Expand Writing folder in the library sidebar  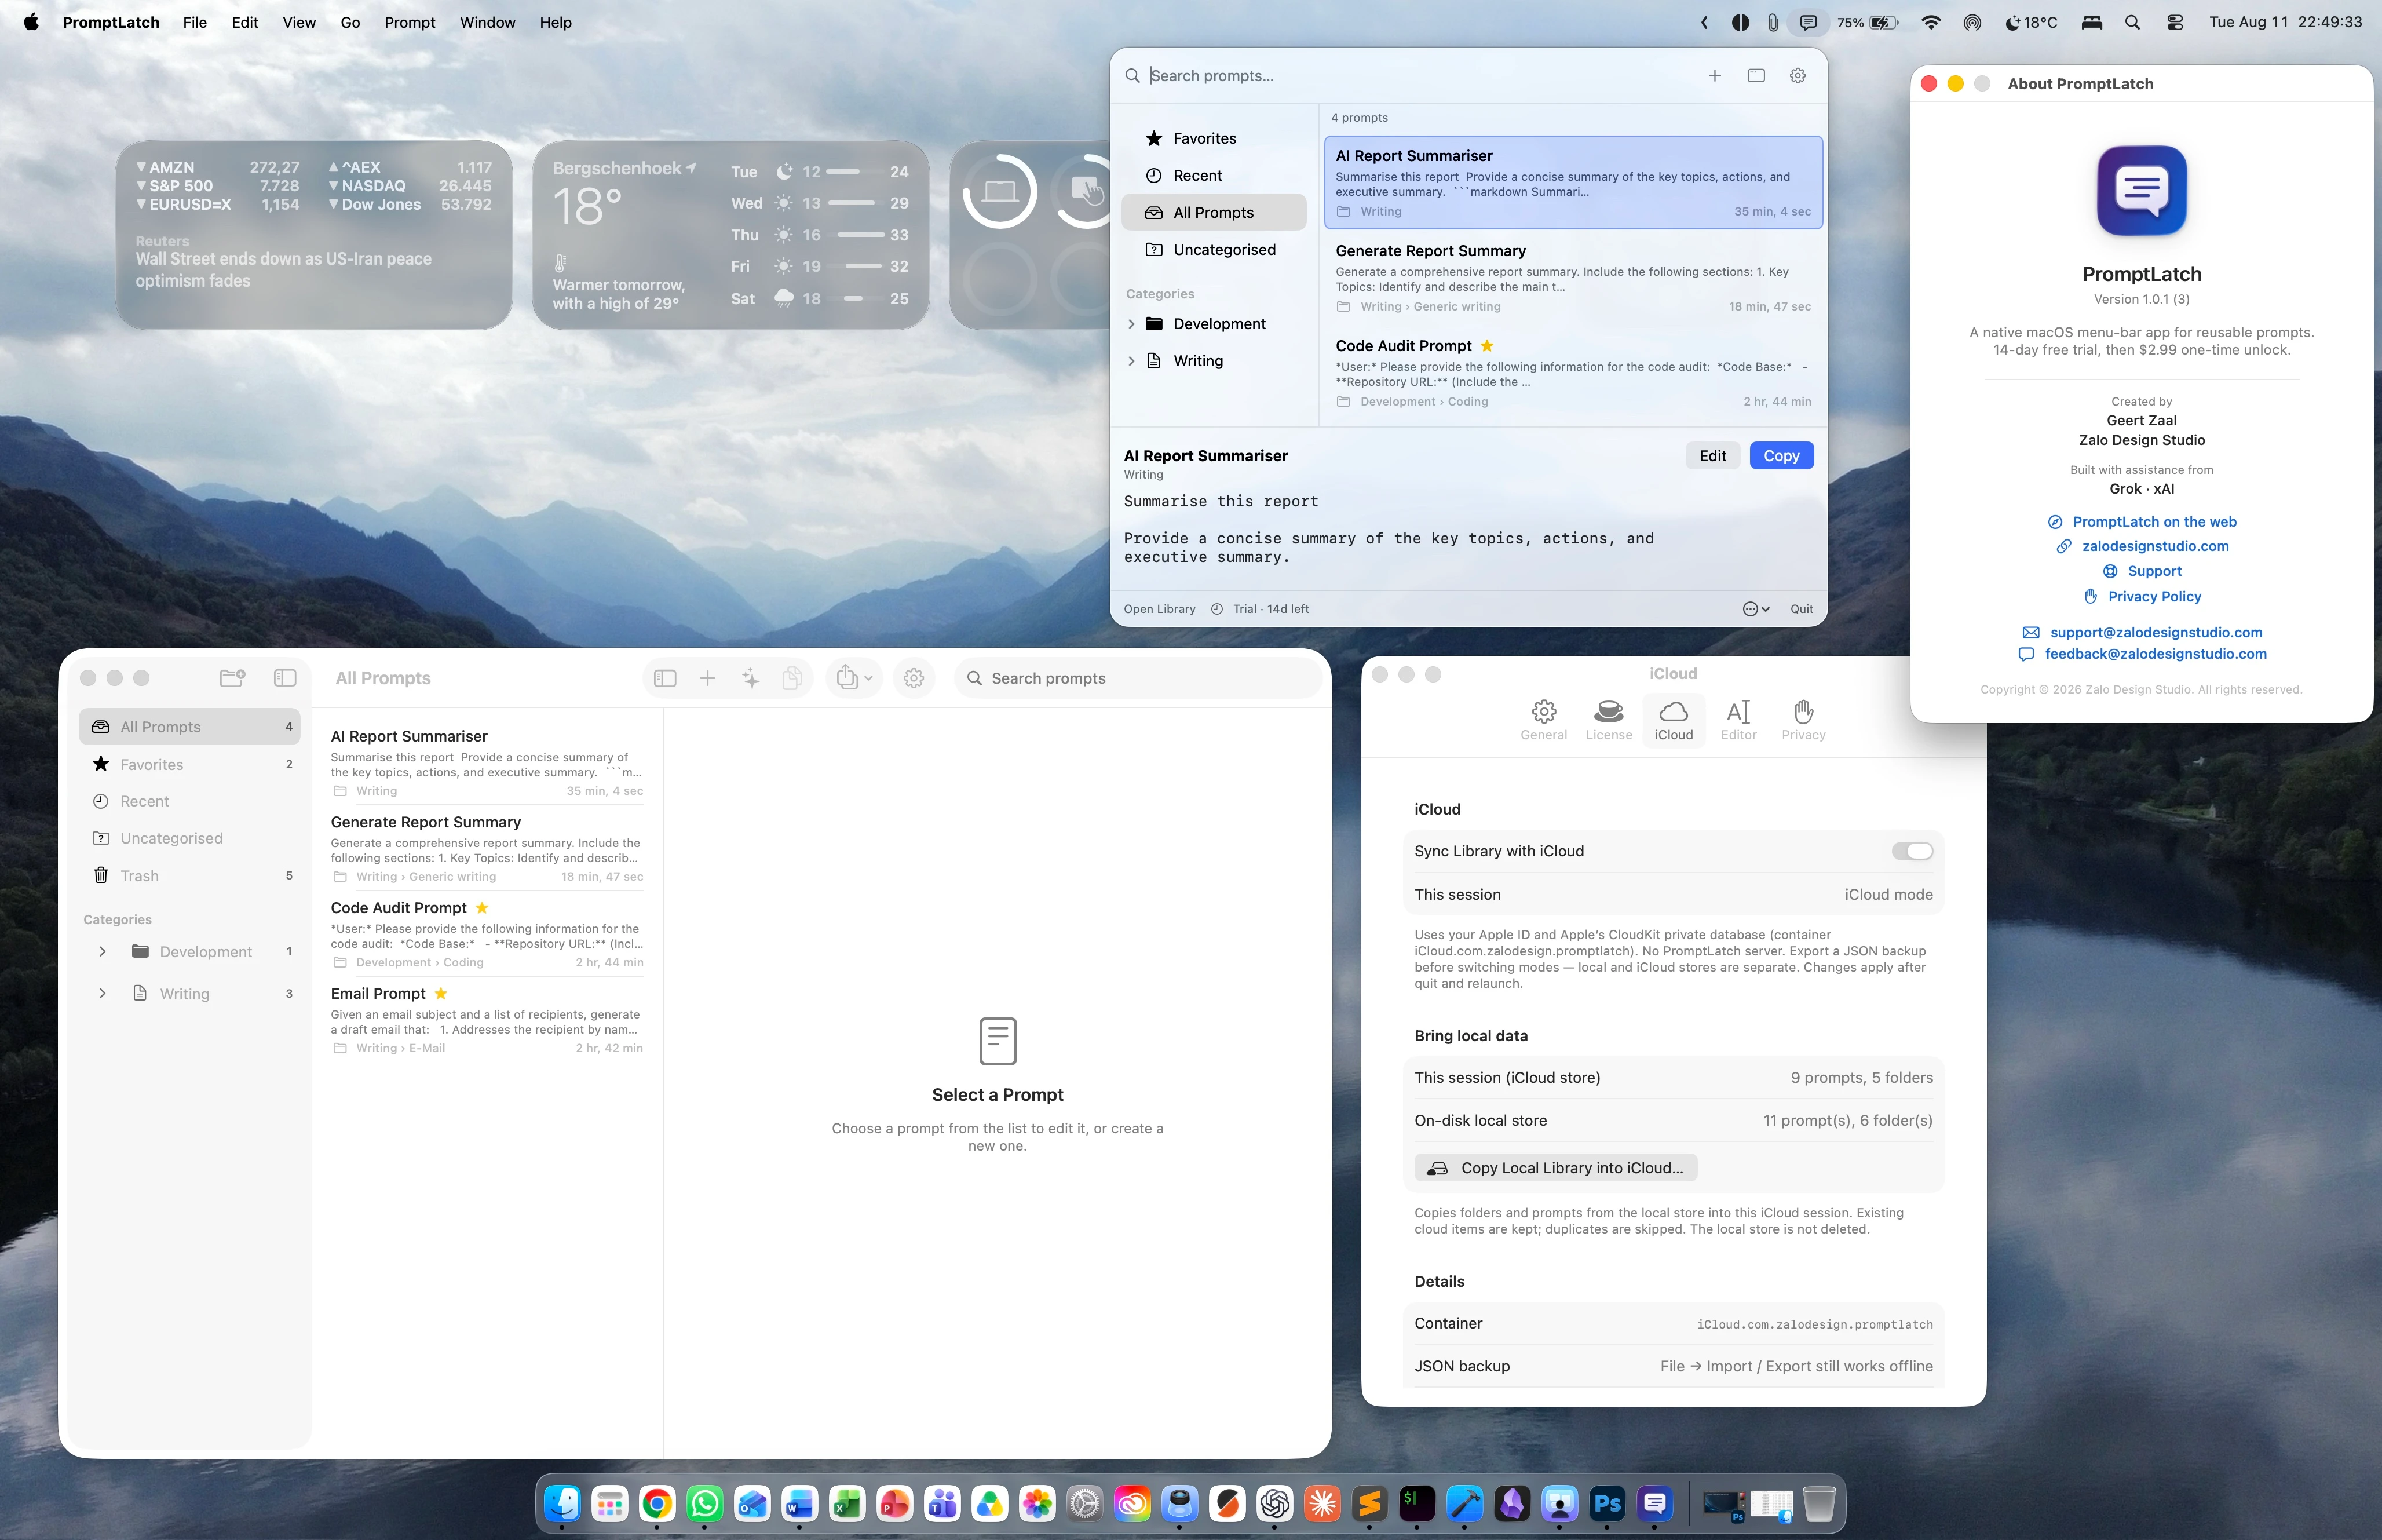[102, 994]
